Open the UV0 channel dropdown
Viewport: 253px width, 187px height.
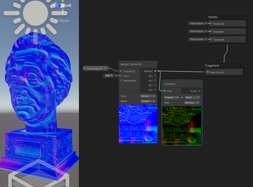pyautogui.click(x=109, y=76)
